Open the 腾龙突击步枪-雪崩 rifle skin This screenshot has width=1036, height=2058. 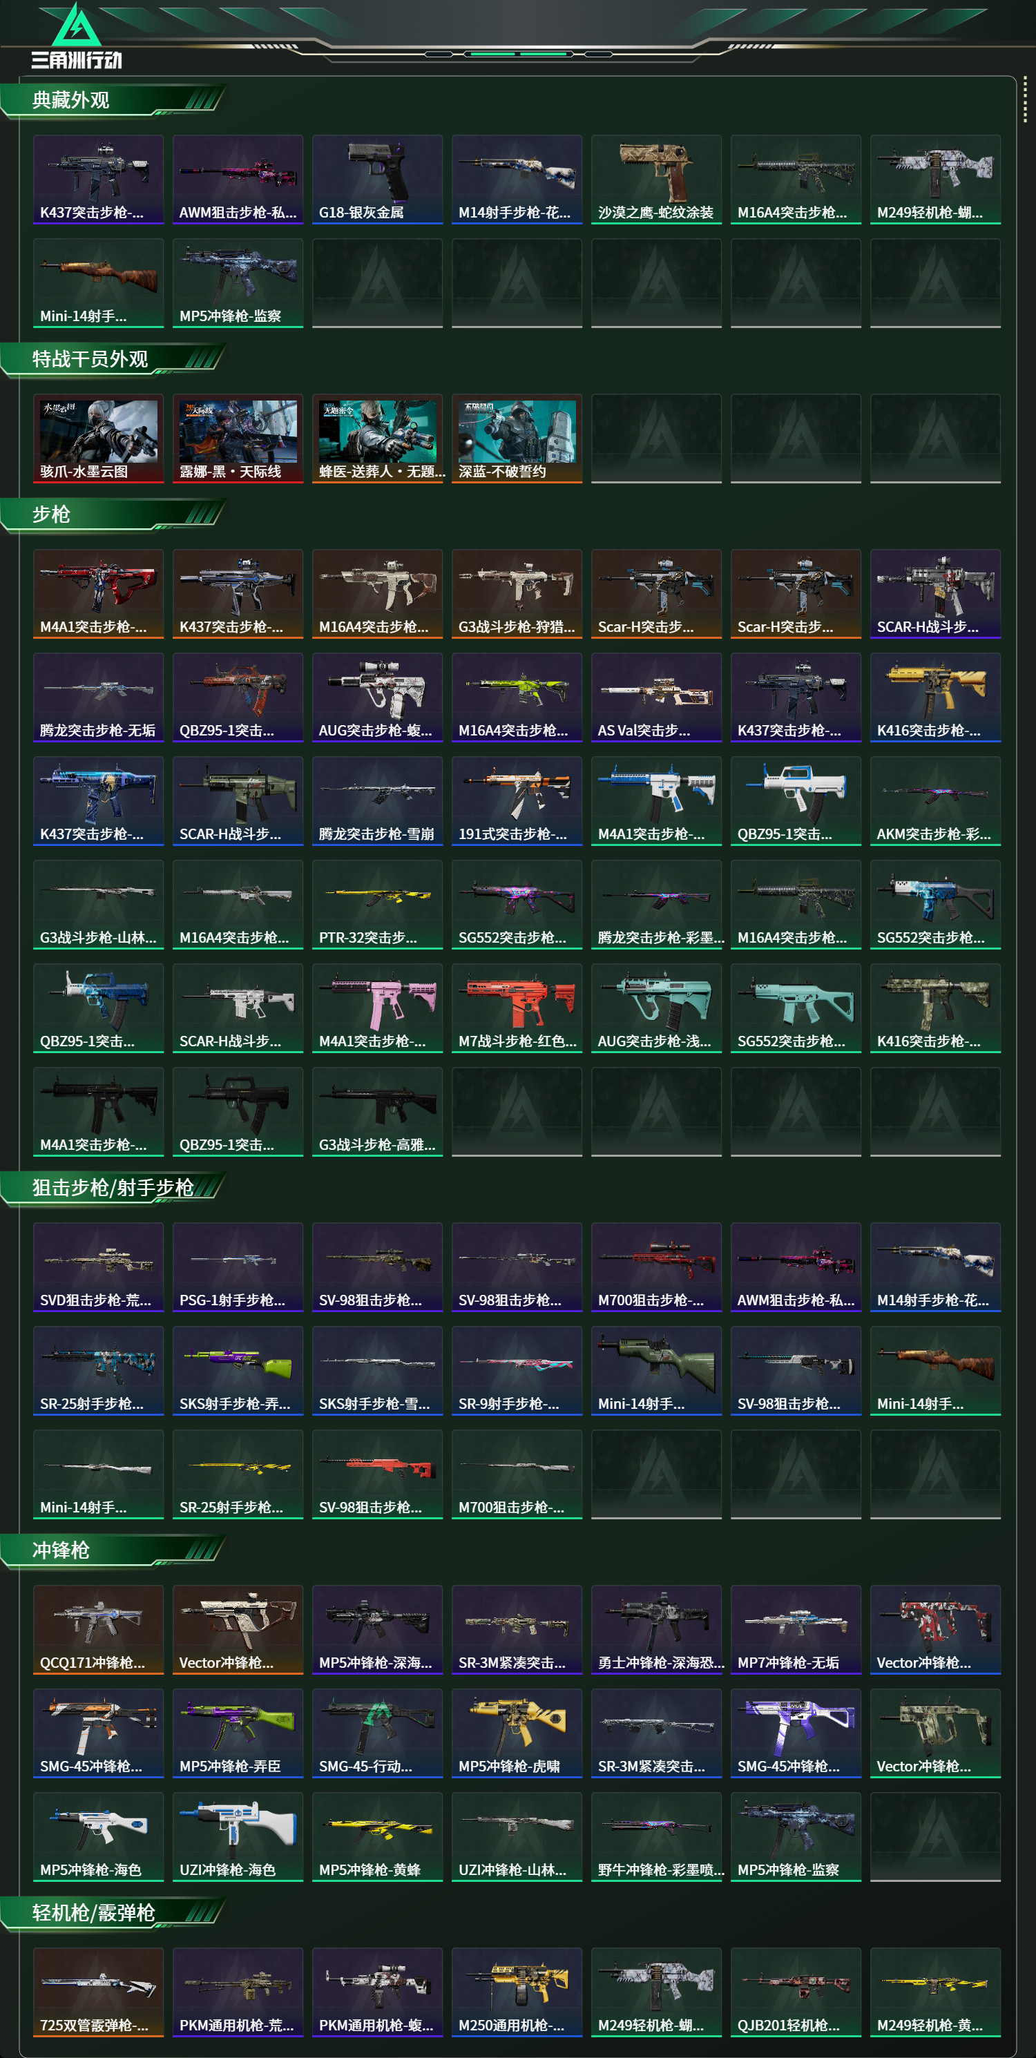click(377, 800)
